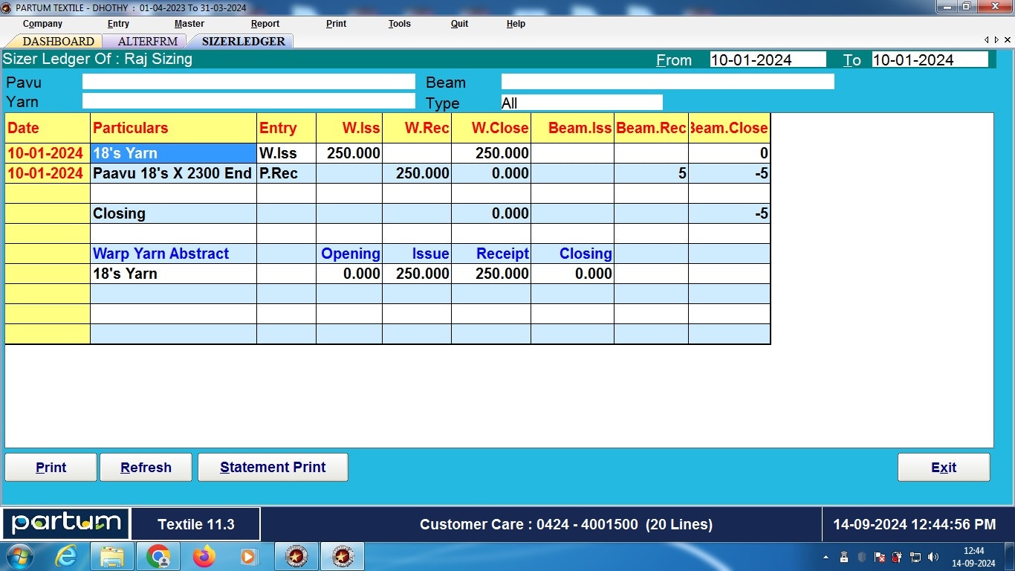The height and width of the screenshot is (571, 1015).
Task: Click the speaker icon in the system tray
Action: (x=933, y=556)
